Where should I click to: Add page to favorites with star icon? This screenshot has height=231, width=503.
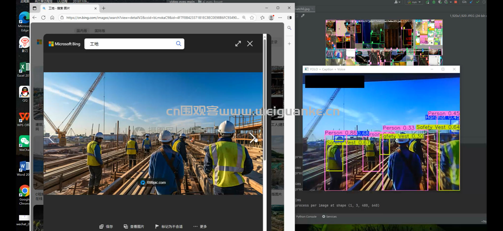[252, 18]
